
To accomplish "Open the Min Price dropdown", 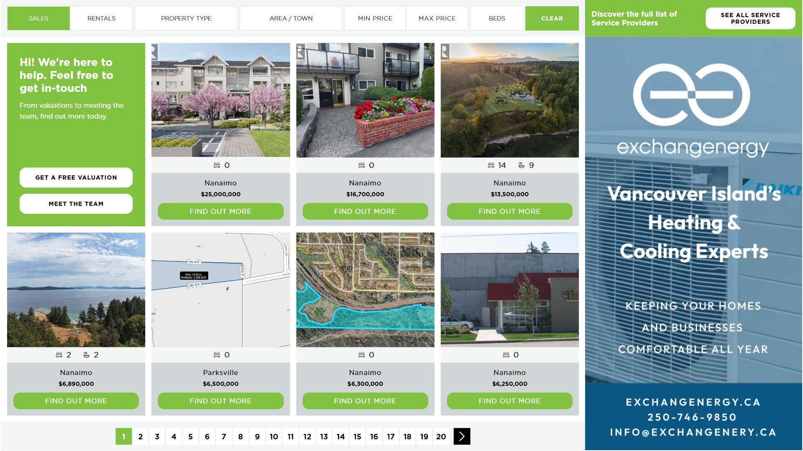I will tap(375, 18).
